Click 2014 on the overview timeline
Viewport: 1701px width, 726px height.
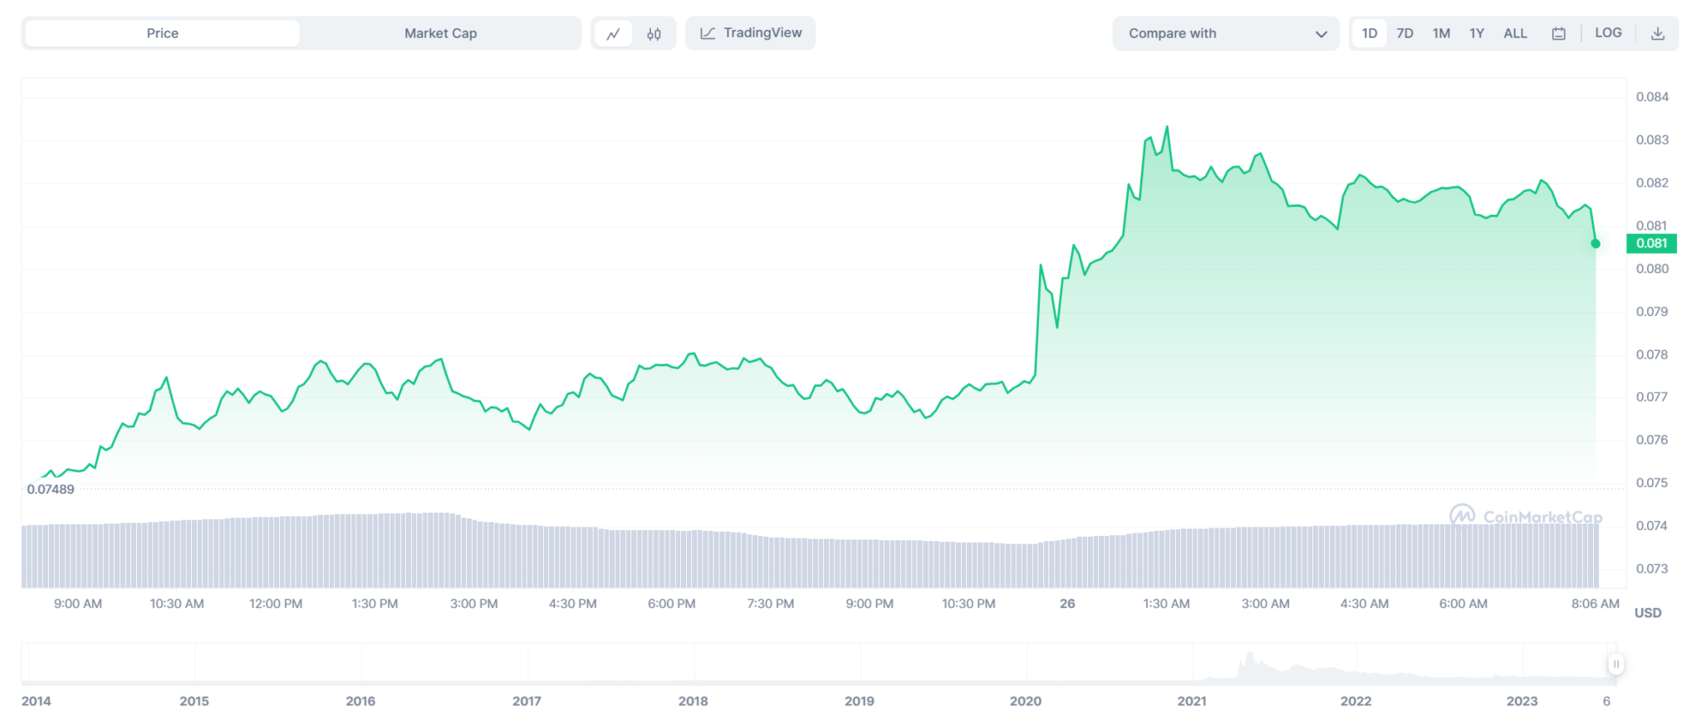tap(36, 701)
